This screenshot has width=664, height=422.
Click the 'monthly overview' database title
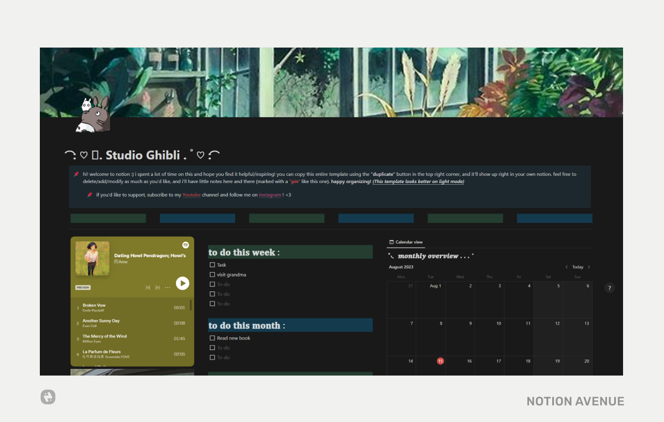point(430,256)
